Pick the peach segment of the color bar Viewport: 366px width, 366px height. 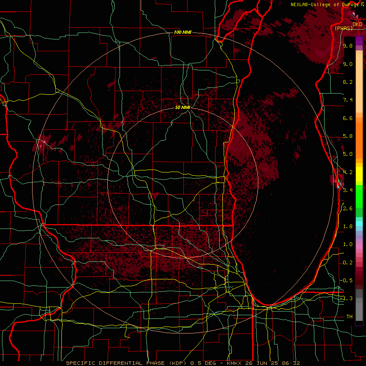pyautogui.click(x=359, y=83)
